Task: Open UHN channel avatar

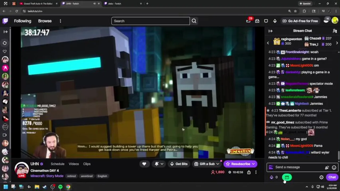Action: (22, 169)
